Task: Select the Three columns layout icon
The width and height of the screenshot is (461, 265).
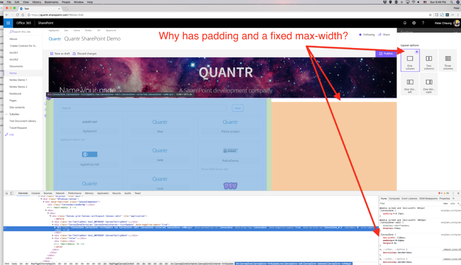Action: click(x=448, y=58)
